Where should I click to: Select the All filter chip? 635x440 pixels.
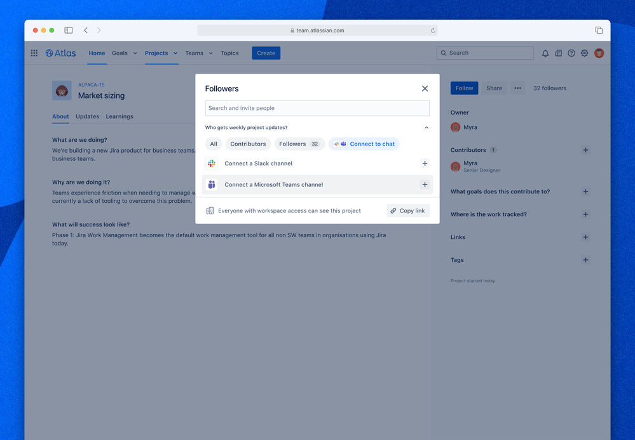tap(214, 144)
